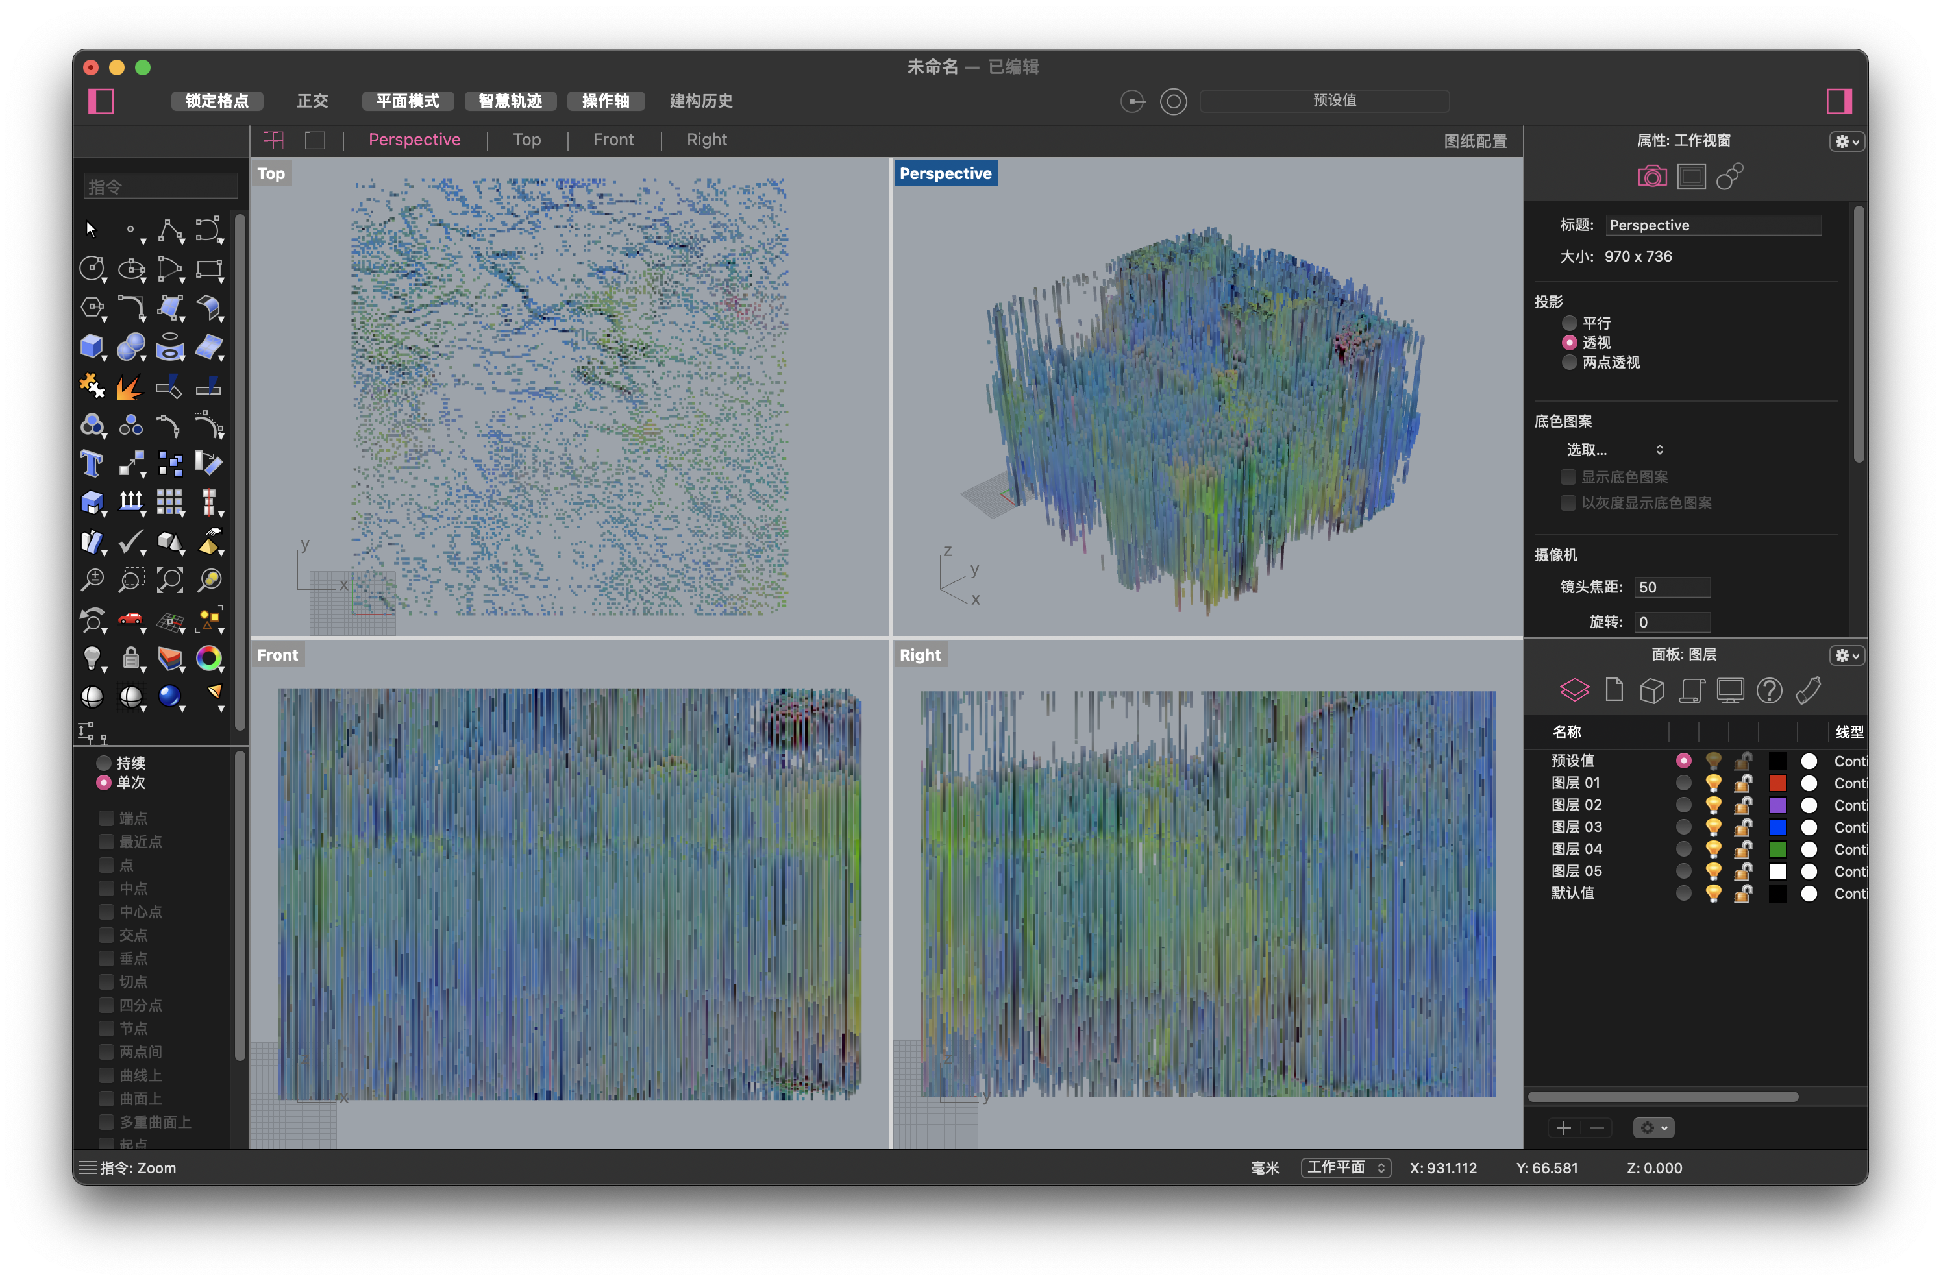The image size is (1941, 1281).
Task: Click the 指令 command input field
Action: click(x=161, y=187)
